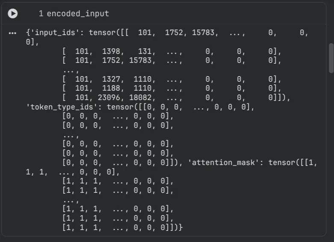
Task: Click the closing brace ending the output
Action: click(x=181, y=228)
